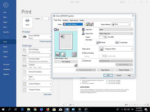This screenshot has height=112, width=150.
Task: Open taskbar search magnifier
Action: 9,110
